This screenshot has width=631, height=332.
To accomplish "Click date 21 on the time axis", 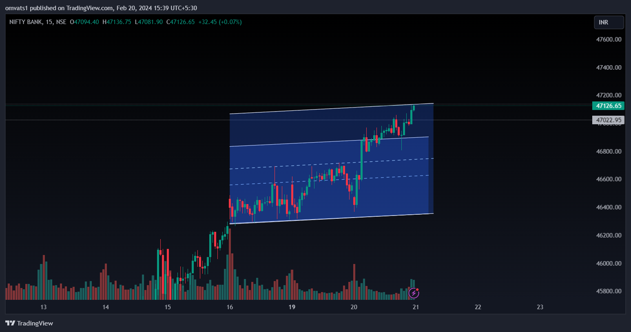I will (416, 307).
